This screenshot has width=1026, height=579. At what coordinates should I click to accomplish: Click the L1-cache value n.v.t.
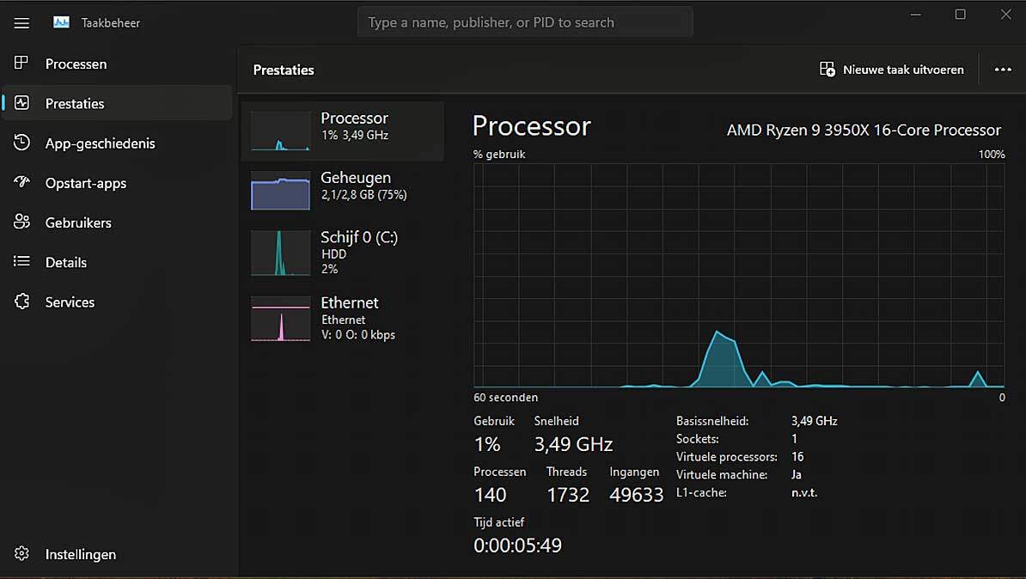pyautogui.click(x=804, y=492)
